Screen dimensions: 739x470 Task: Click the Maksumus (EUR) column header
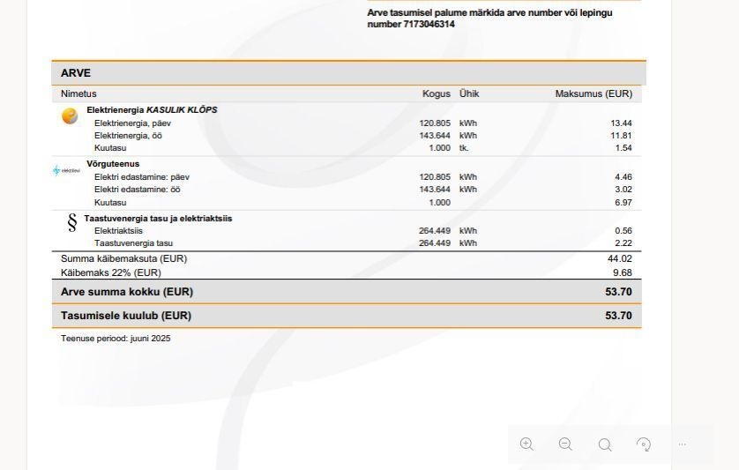(593, 93)
